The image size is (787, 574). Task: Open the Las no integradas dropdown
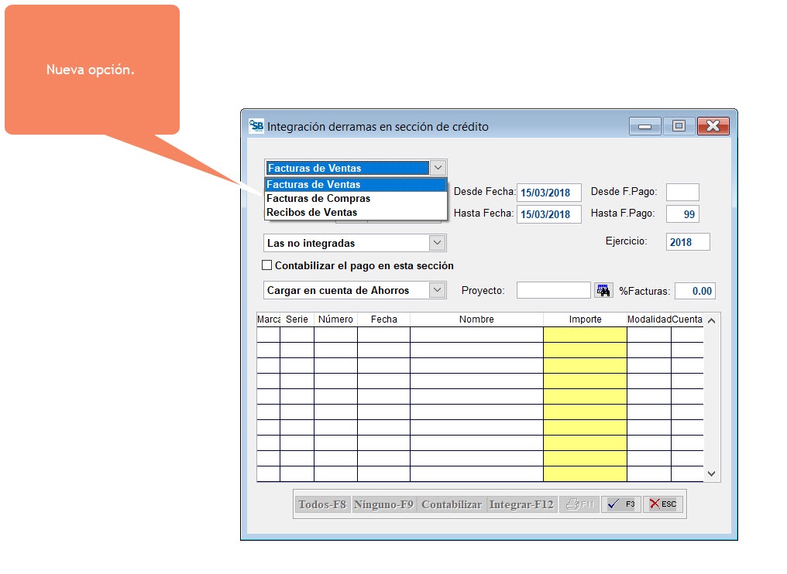438,243
